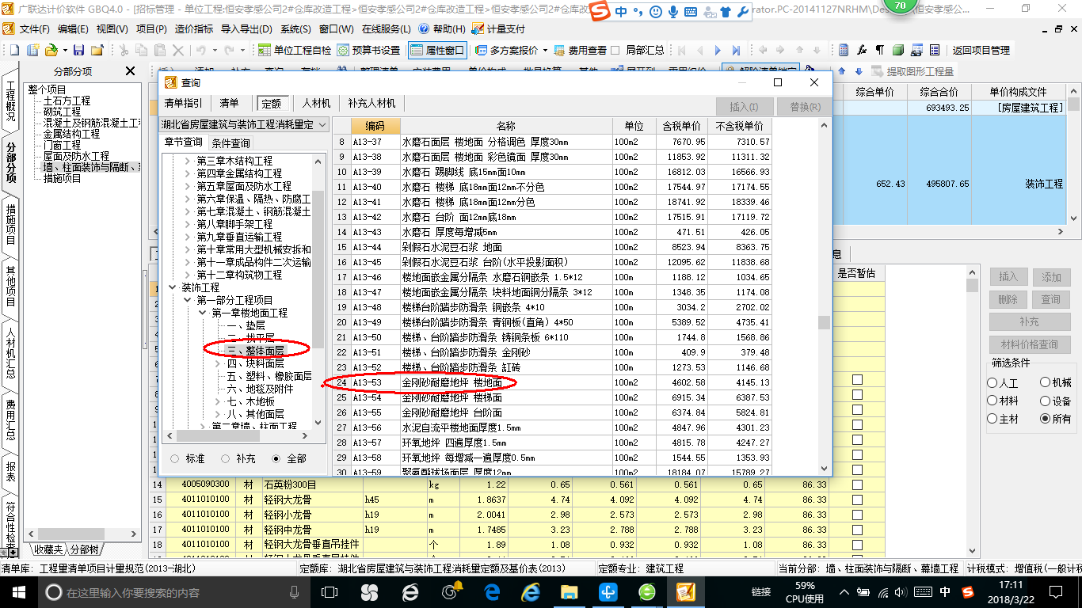Select quota row A13-53 金刚砂耐磨地坪 楼地面
This screenshot has height=608, width=1082.
click(x=552, y=382)
